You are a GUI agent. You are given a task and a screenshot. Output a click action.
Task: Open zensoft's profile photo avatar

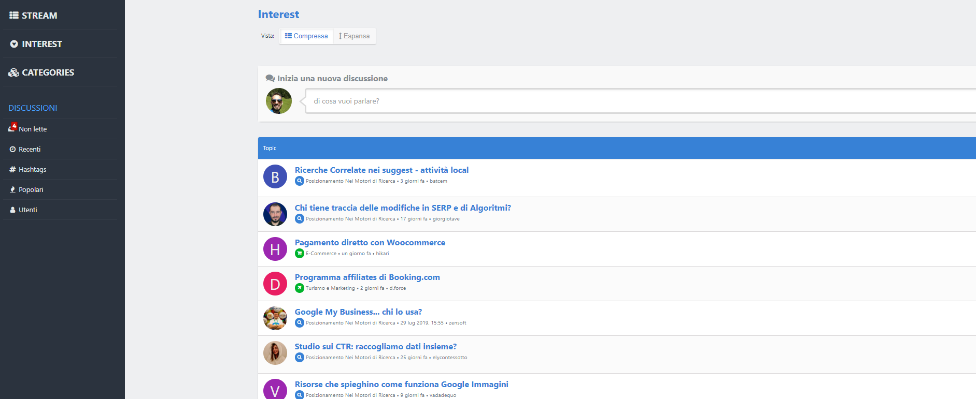pyautogui.click(x=275, y=318)
